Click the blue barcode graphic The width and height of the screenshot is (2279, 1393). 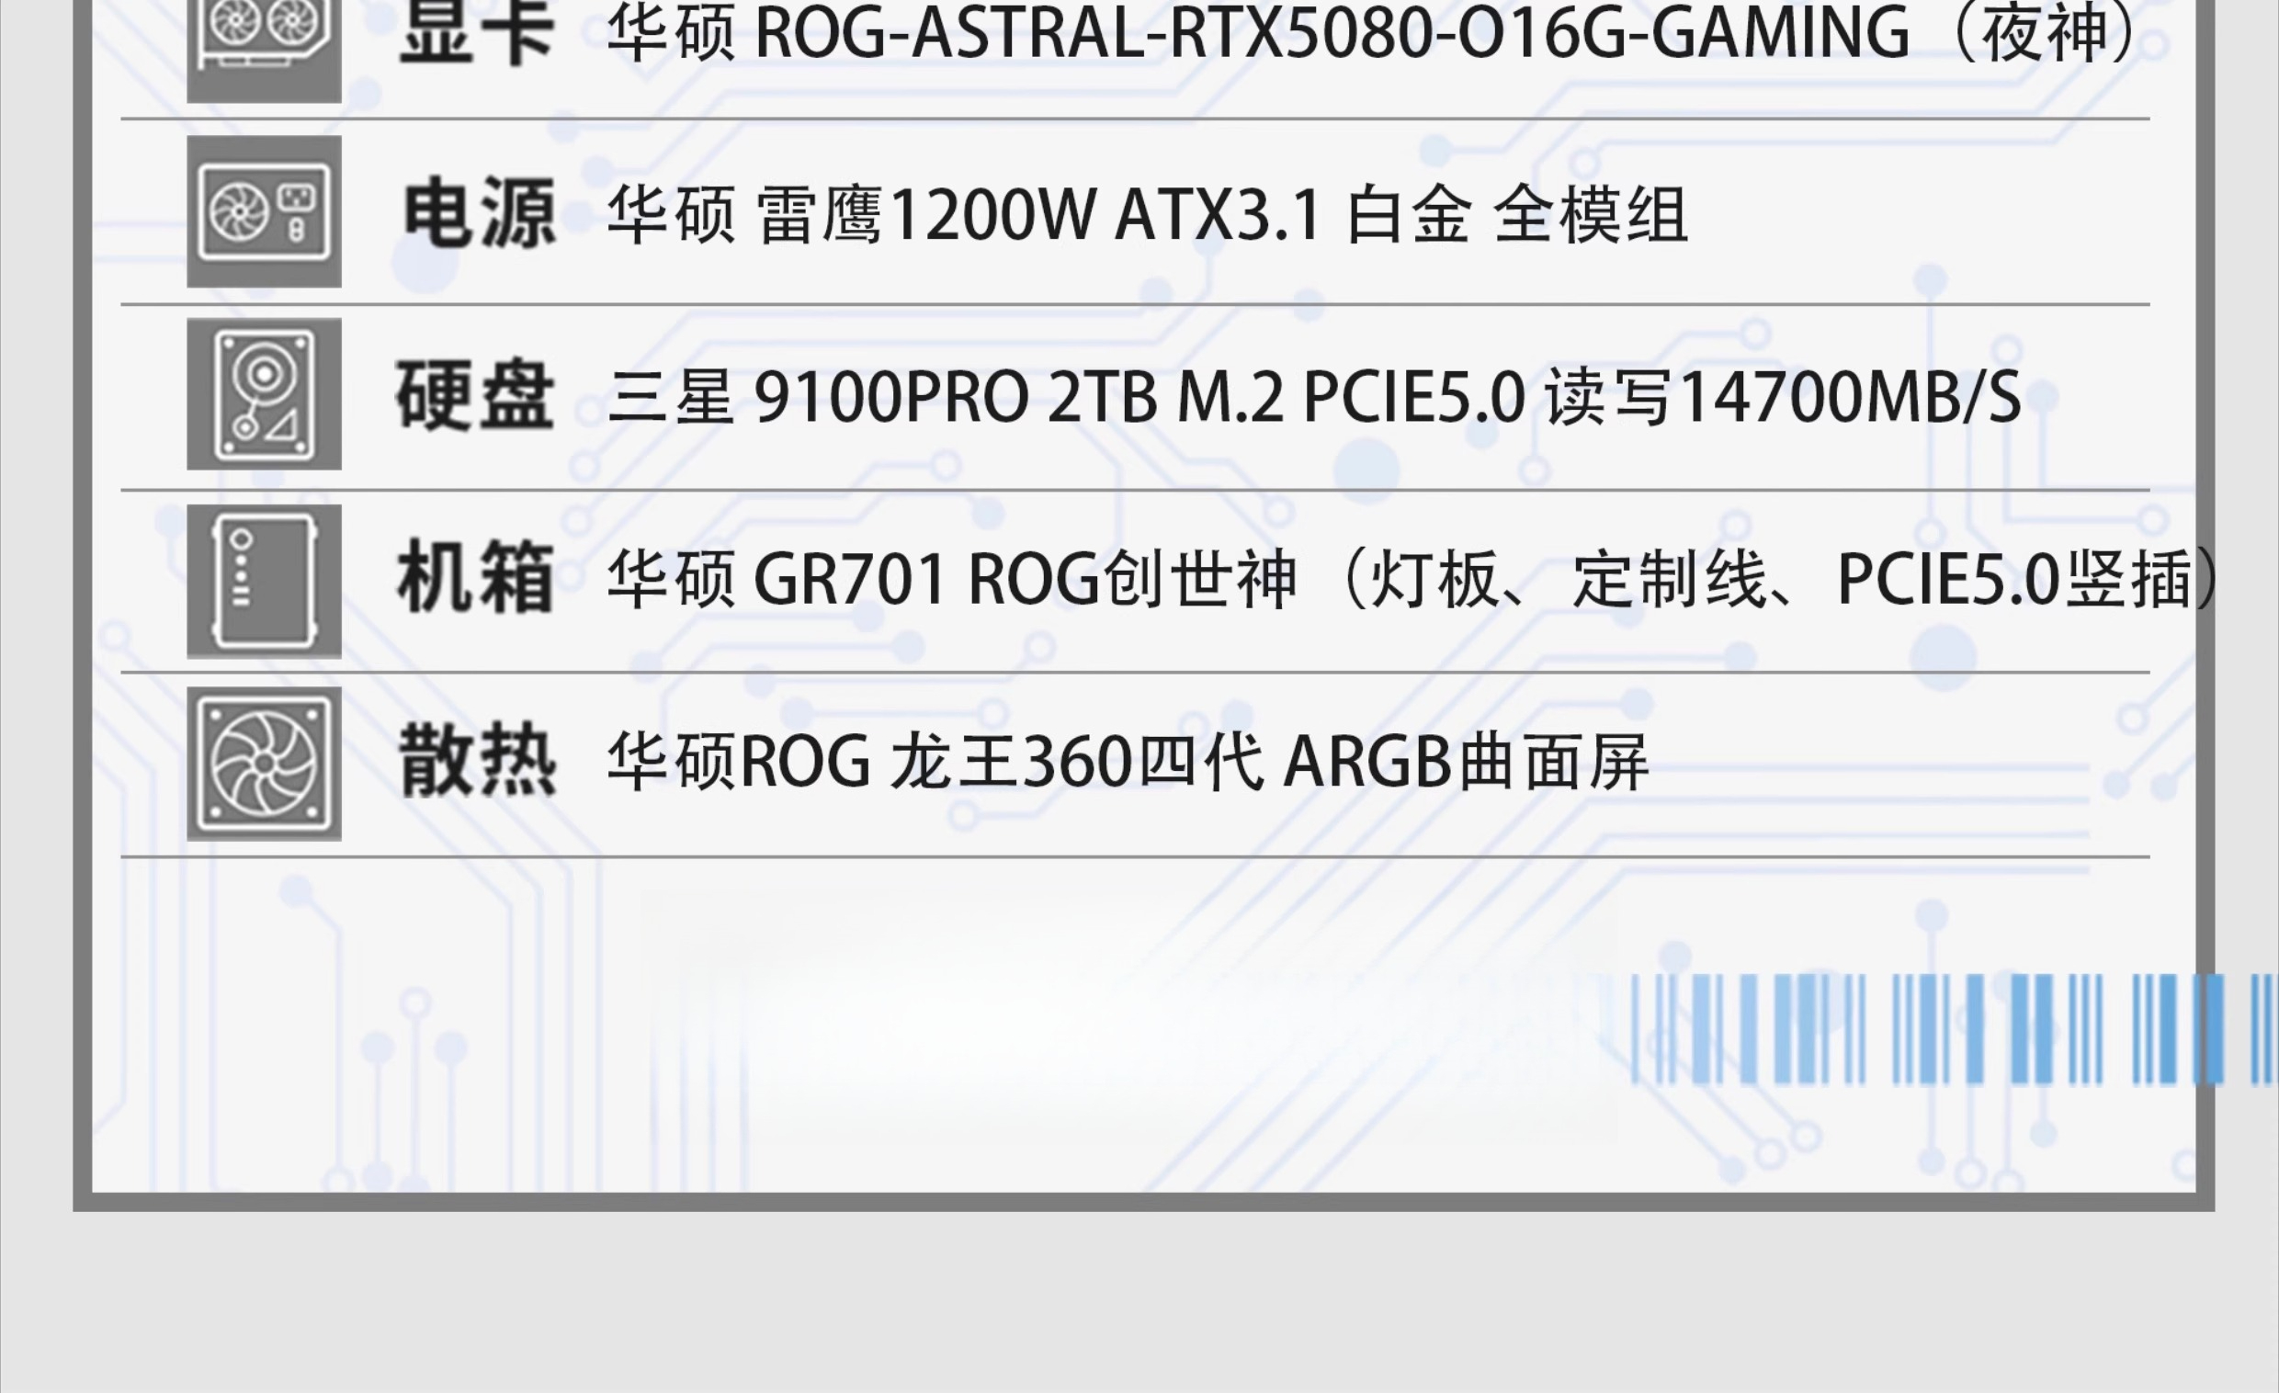pyautogui.click(x=1954, y=1028)
